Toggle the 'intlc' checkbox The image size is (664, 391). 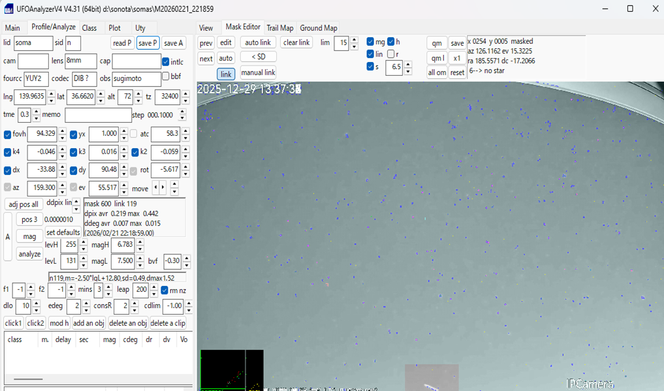point(166,62)
